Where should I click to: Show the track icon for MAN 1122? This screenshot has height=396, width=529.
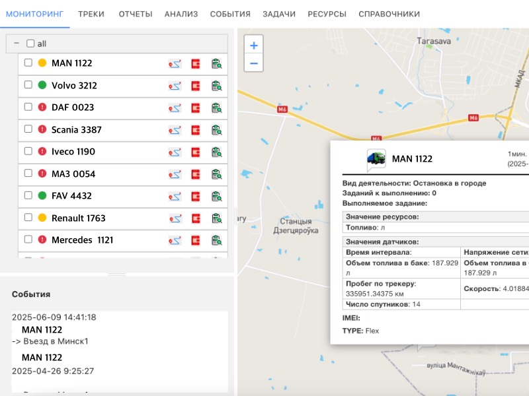[175, 63]
